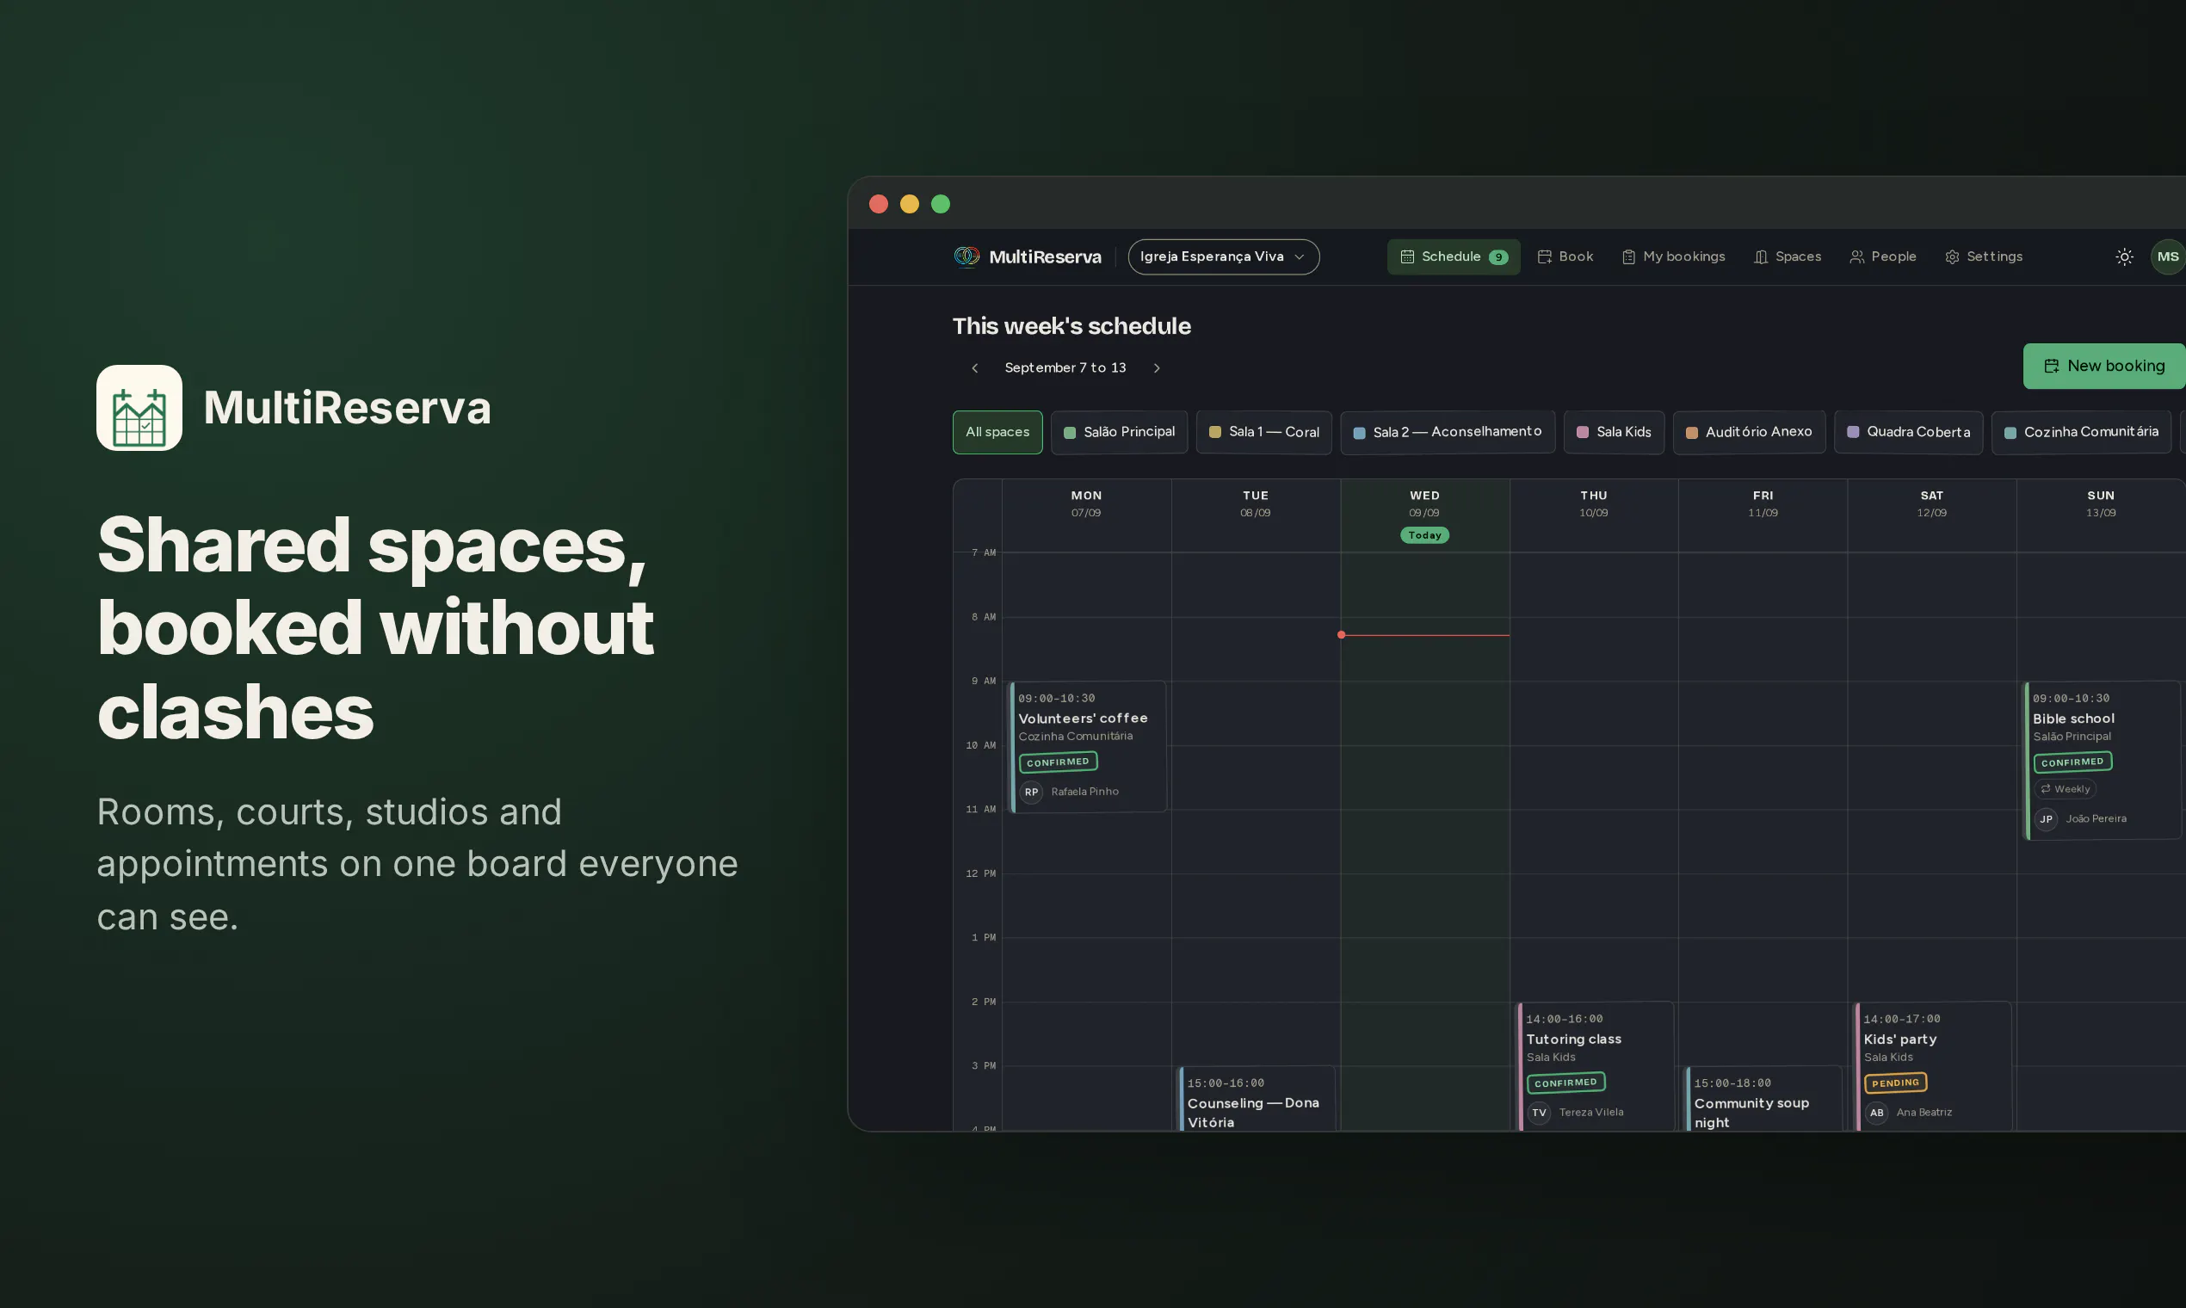Filter by Sala 2 — Aconselhamento space
This screenshot has width=2186, height=1308.
[x=1448, y=432]
